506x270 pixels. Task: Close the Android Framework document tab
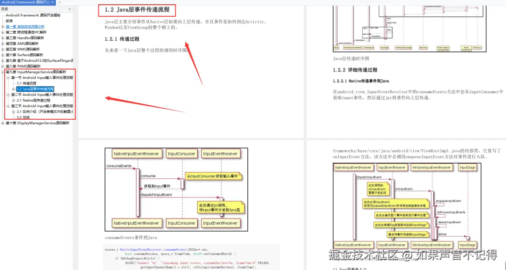coord(52,2)
